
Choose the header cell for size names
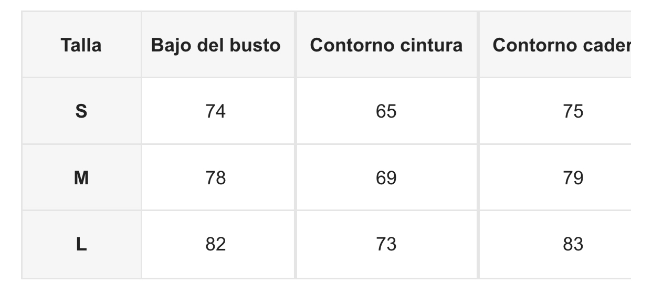[81, 45]
